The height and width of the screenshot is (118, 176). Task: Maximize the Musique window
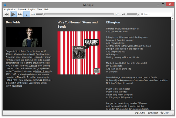[x=163, y=4]
